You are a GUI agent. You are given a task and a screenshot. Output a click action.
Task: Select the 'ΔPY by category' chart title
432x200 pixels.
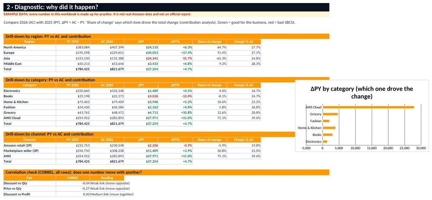[362, 93]
